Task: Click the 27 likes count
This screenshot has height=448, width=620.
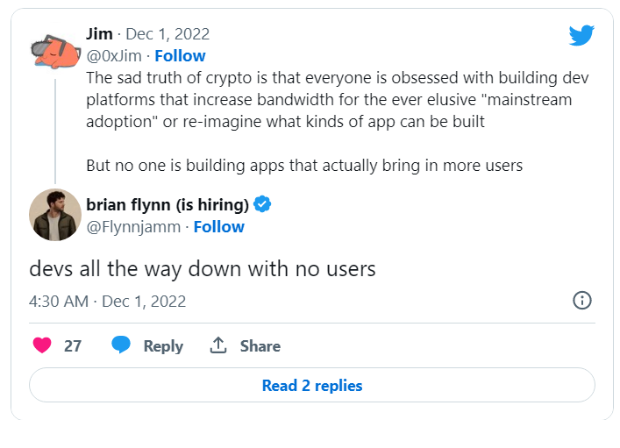Action: tap(73, 346)
